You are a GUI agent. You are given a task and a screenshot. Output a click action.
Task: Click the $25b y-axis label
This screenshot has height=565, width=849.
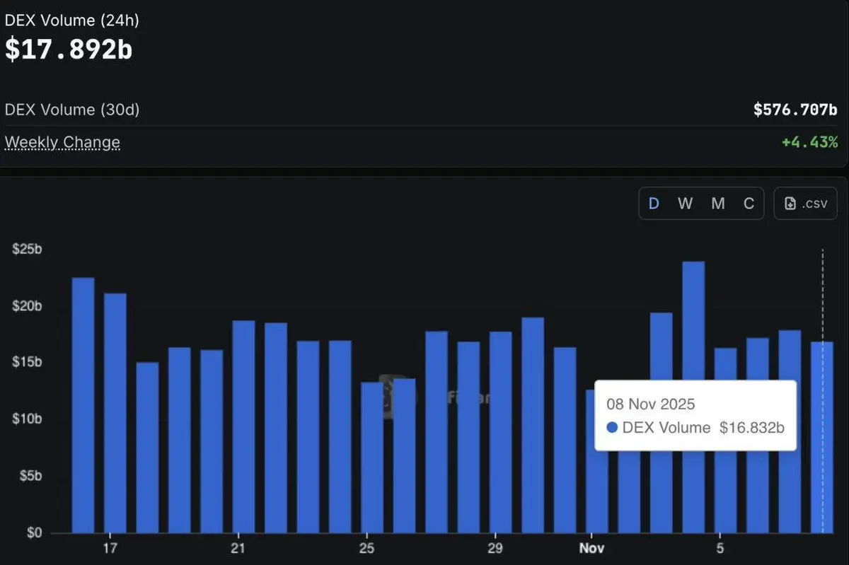tap(27, 250)
